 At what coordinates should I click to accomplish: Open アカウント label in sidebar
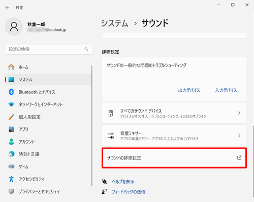click(x=27, y=142)
